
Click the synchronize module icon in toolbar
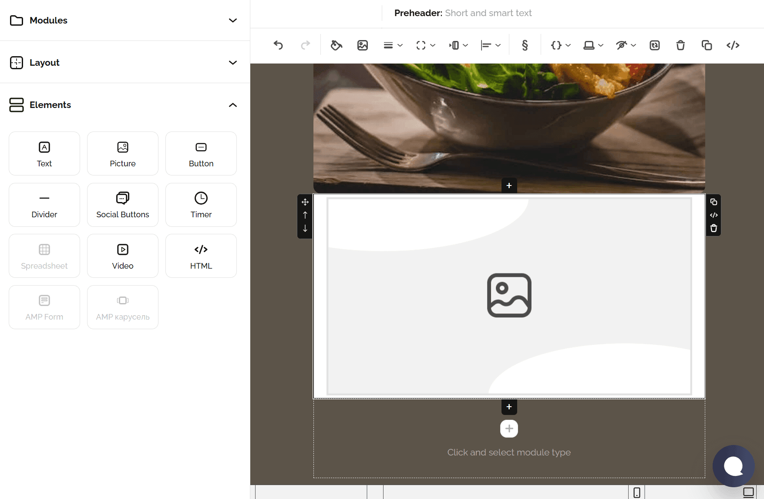point(655,45)
